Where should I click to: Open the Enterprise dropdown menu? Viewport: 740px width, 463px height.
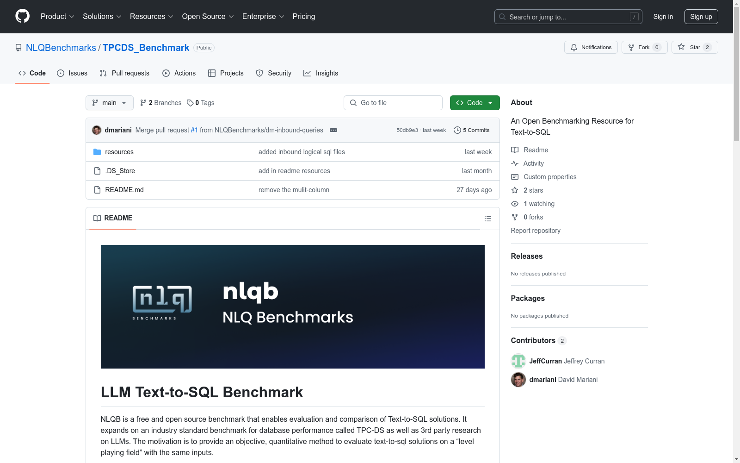263,16
